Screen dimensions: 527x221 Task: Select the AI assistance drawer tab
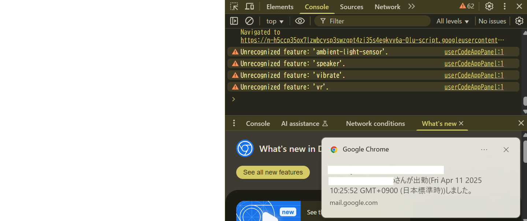coord(304,124)
